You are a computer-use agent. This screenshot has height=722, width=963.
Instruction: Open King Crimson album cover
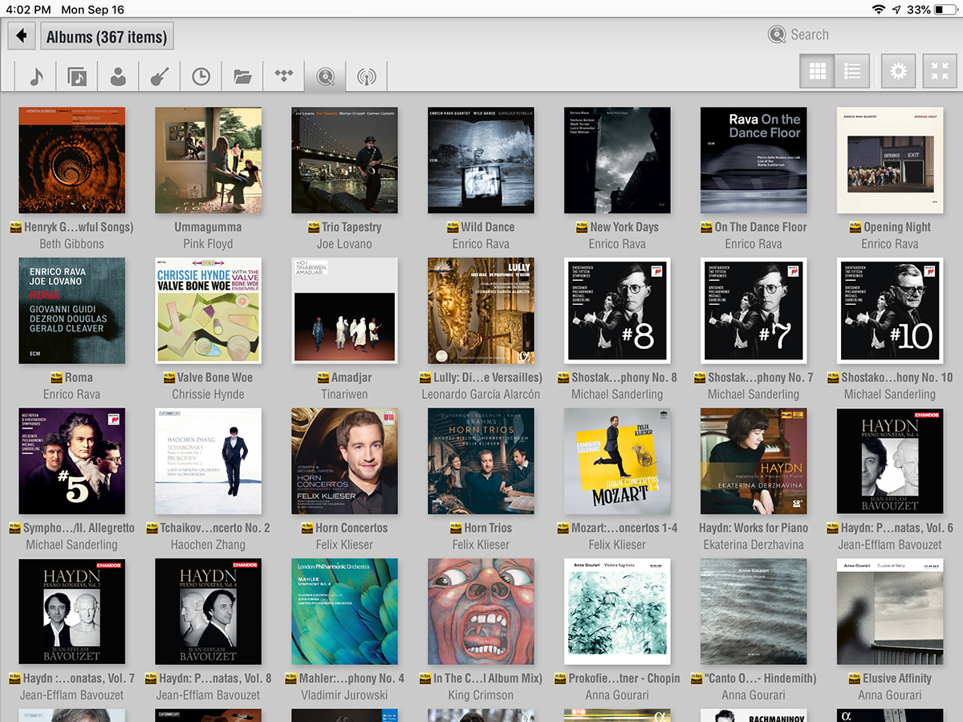pyautogui.click(x=481, y=611)
